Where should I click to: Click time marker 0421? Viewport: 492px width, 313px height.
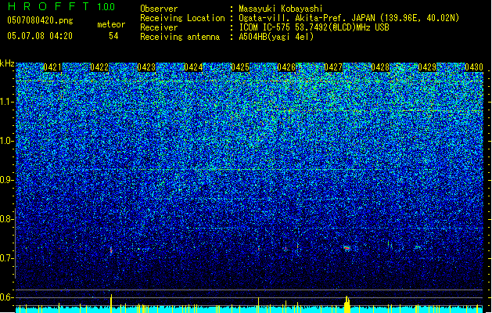coord(52,67)
